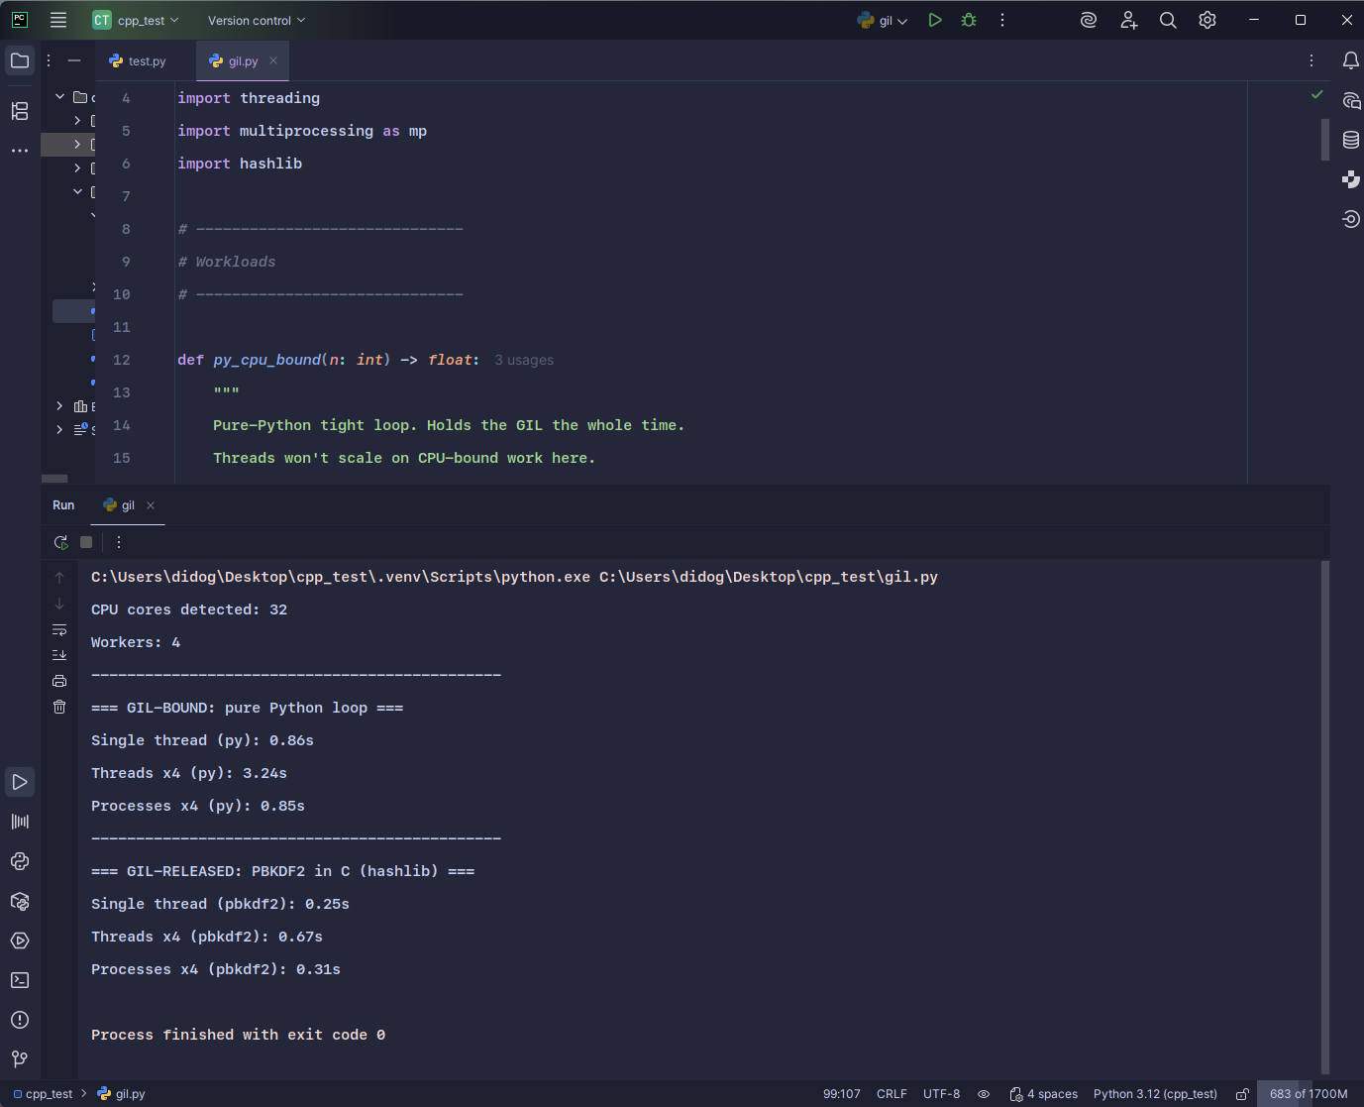Click Python 3.12 (cpp_test) interpreter in status bar
This screenshot has width=1364, height=1107.
[1155, 1094]
